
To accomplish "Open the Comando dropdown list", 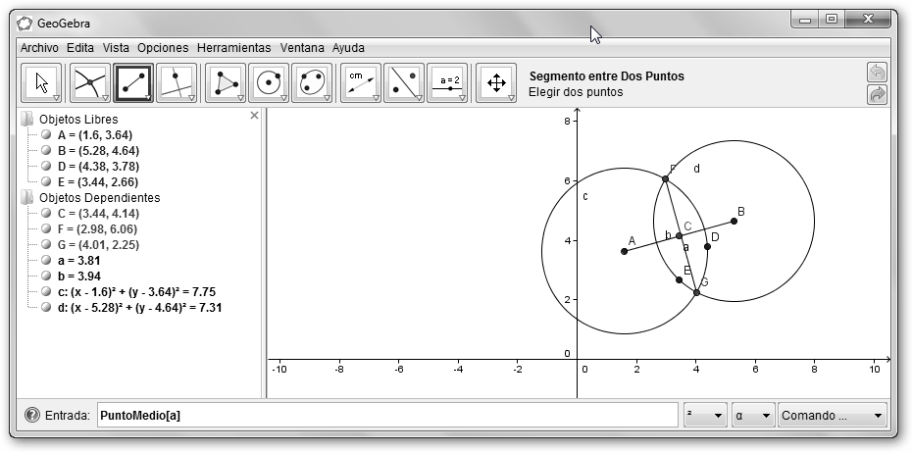I will (x=833, y=416).
